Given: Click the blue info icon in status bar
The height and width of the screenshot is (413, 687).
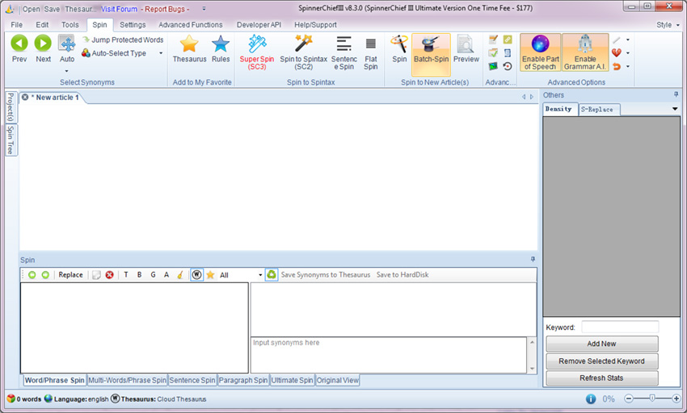Looking at the screenshot, I should pos(591,398).
